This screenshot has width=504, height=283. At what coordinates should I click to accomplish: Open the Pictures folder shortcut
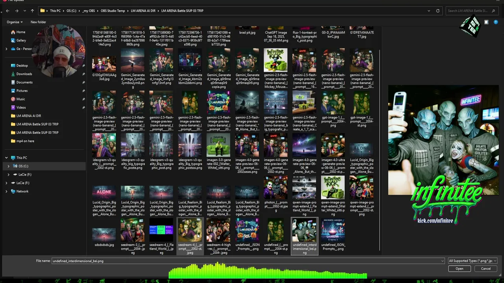click(x=22, y=90)
